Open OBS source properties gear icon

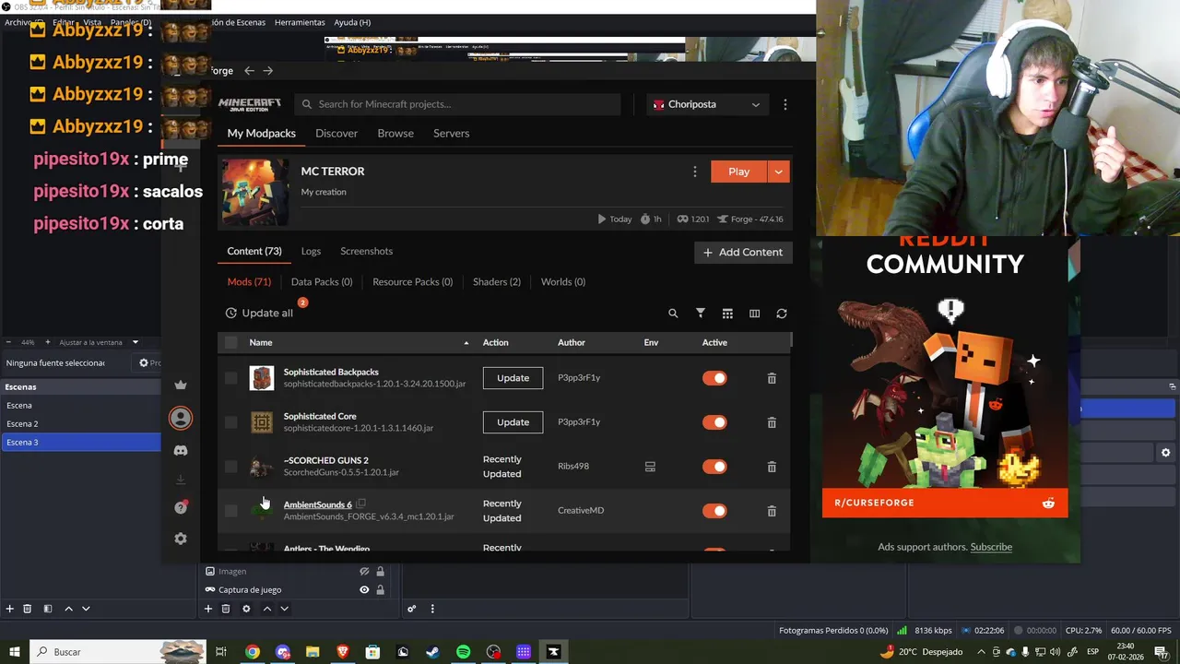(x=246, y=609)
